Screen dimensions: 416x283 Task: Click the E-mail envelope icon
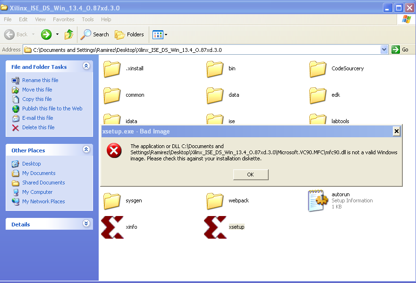(16, 118)
